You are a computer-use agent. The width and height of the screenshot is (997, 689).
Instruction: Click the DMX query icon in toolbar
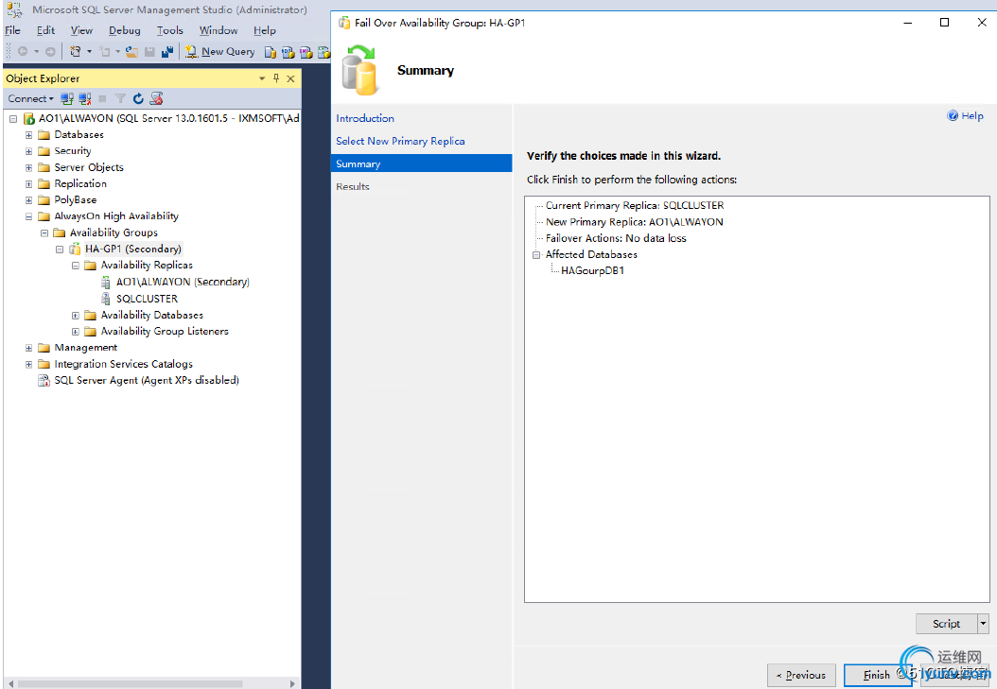pyautogui.click(x=306, y=52)
